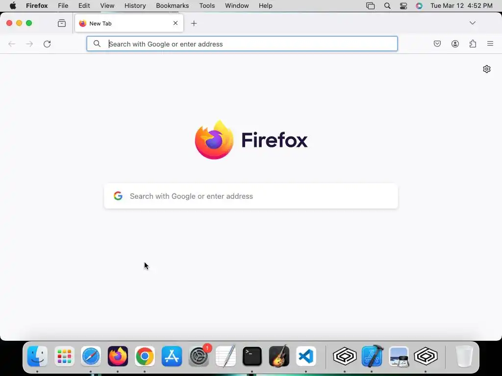Open the Apple menu

13,6
